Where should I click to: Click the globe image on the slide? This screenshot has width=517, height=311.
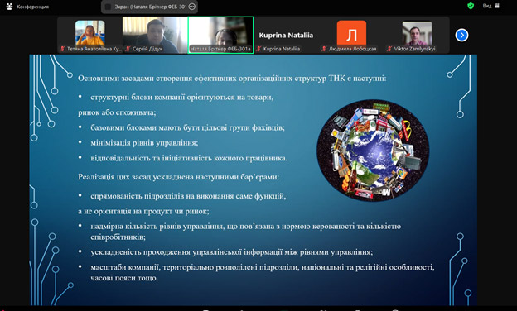pyautogui.click(x=373, y=150)
